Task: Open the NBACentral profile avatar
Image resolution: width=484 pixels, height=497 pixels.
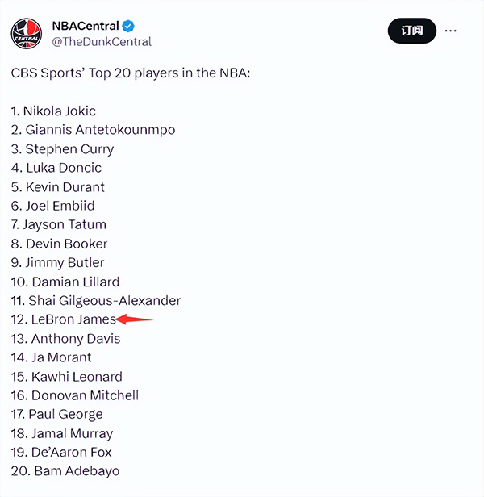Action: click(x=27, y=34)
